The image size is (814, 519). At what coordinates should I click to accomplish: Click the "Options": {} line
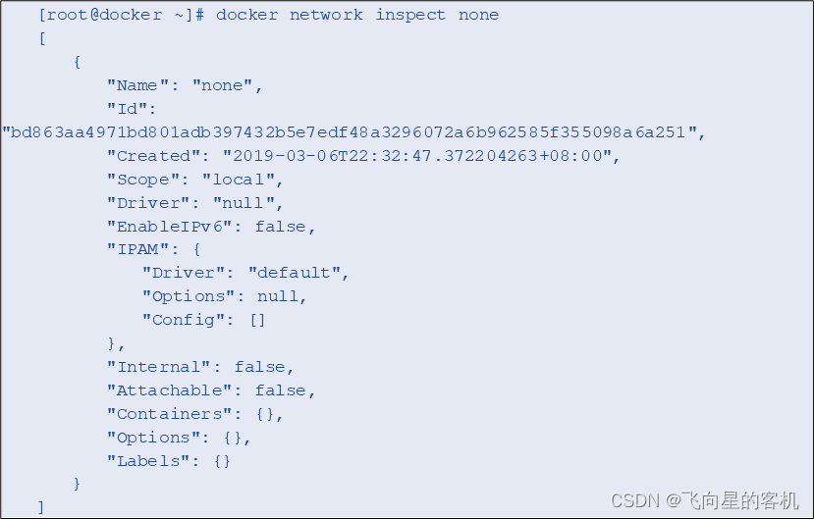[x=179, y=439]
